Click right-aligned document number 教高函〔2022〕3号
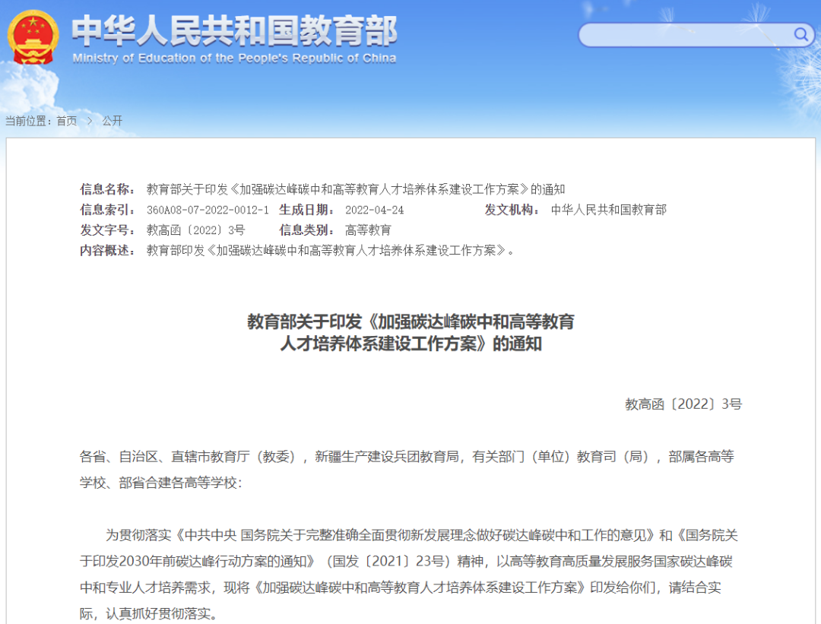 [x=683, y=404]
